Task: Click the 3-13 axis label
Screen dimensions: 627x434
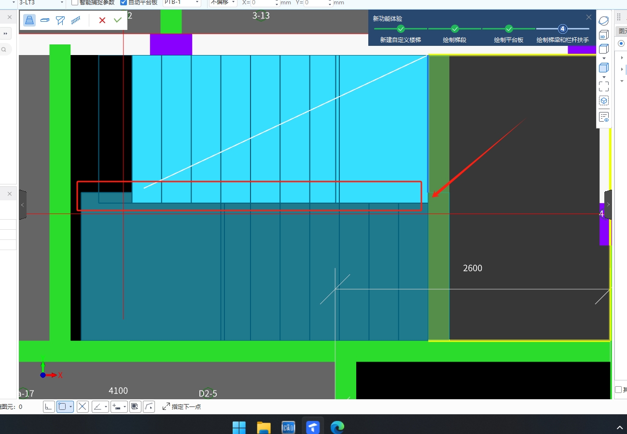Action: [261, 15]
